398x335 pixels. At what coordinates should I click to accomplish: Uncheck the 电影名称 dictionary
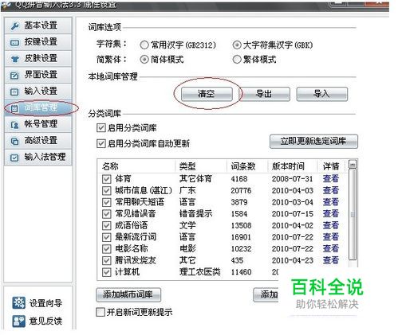[x=106, y=249]
